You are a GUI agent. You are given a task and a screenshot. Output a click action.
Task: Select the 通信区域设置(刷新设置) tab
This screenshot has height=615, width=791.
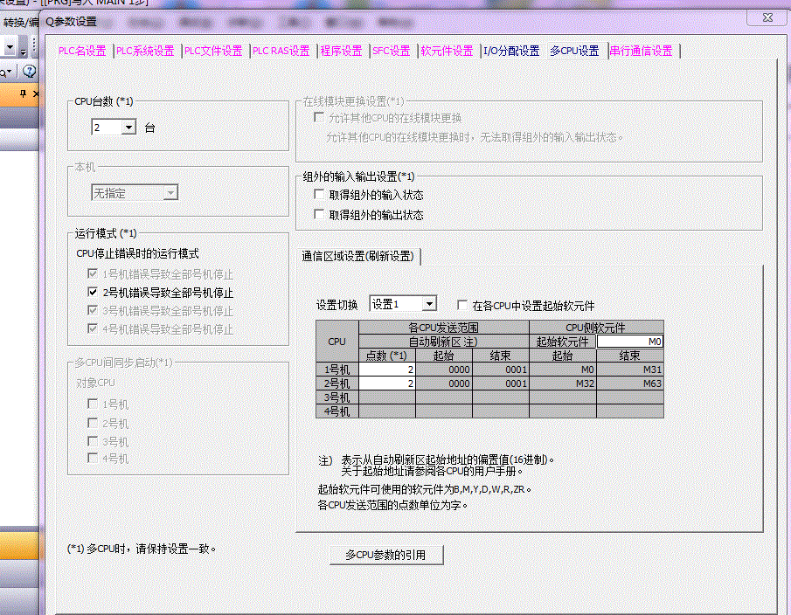pos(357,256)
